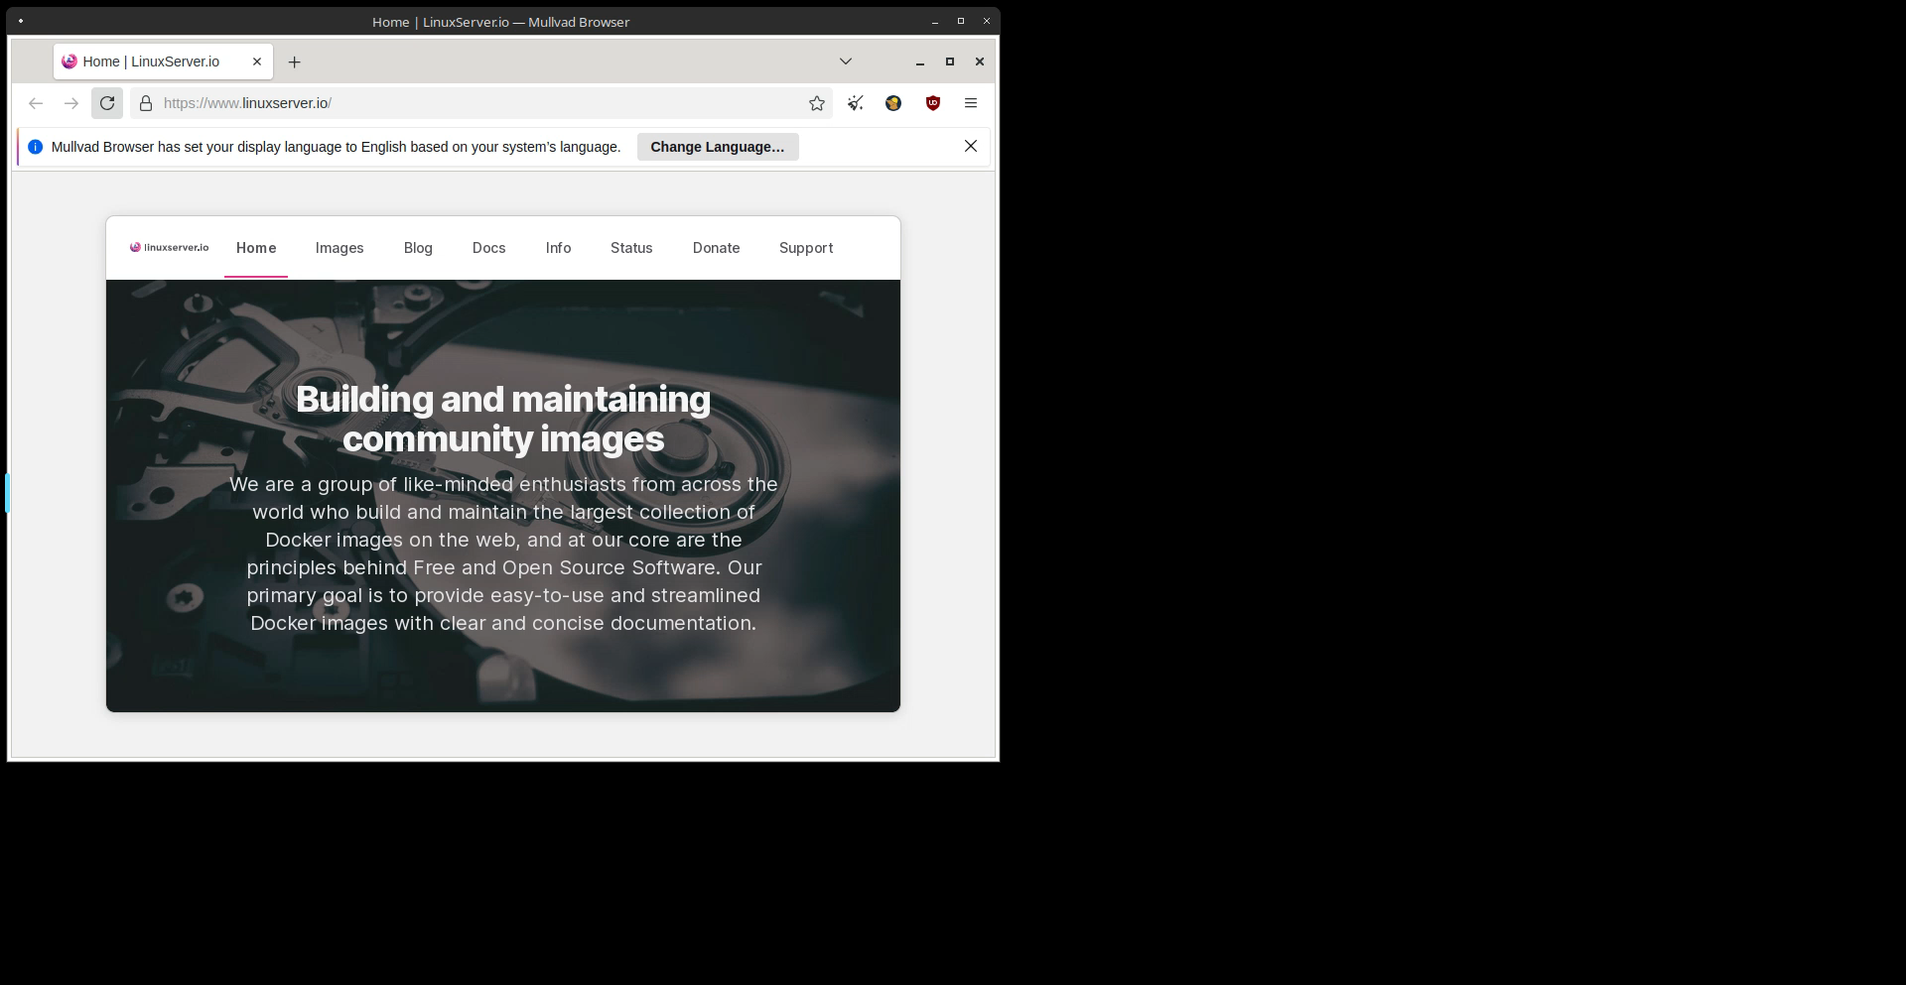The image size is (1906, 985).
Task: Expand the list all tabs dropdown
Action: pyautogui.click(x=846, y=62)
